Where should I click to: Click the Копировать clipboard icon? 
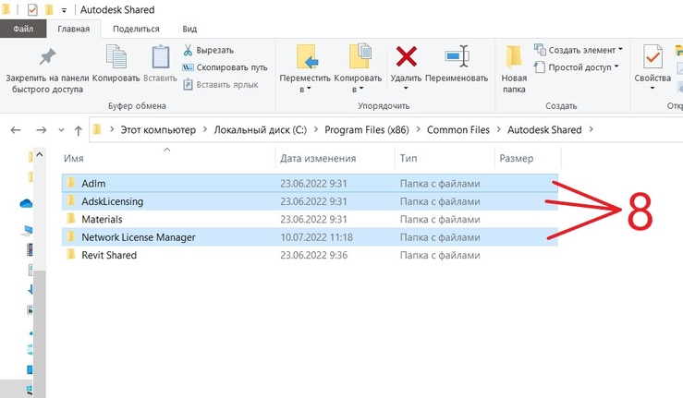click(x=116, y=56)
